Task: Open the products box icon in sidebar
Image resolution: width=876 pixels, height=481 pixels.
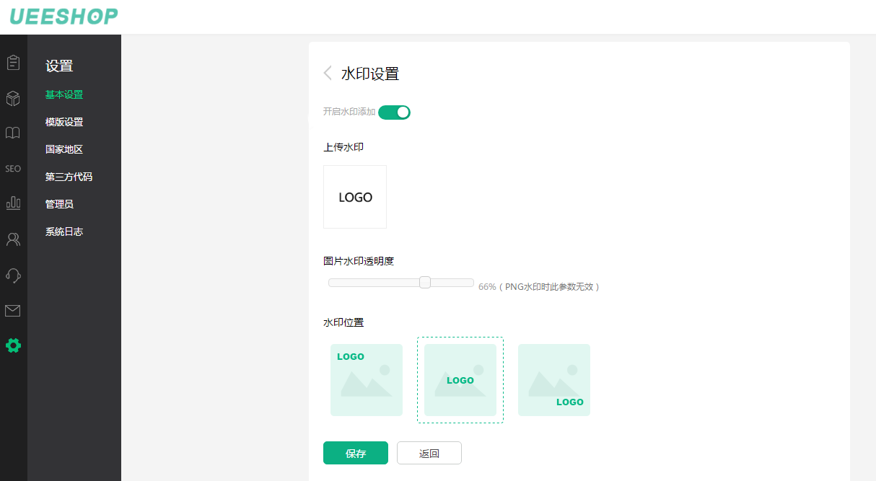Action: tap(13, 98)
